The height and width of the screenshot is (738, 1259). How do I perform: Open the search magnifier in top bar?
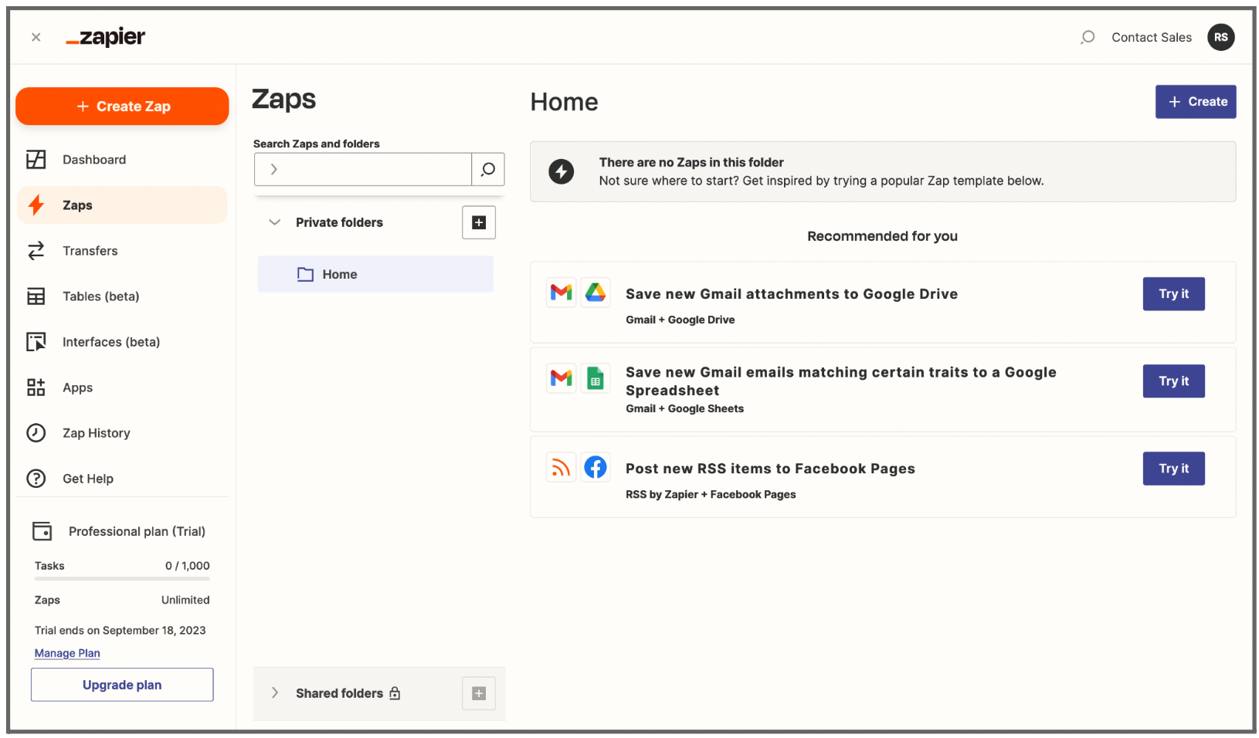(x=1088, y=37)
